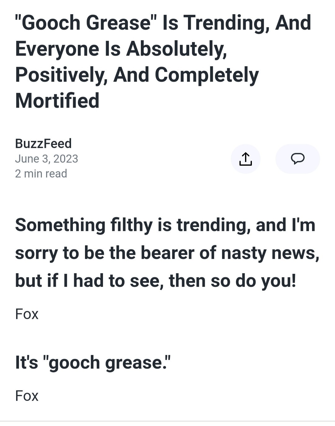The image size is (335, 426).
Task: Click headline line "Positively, And Completely"
Action: click(x=137, y=75)
